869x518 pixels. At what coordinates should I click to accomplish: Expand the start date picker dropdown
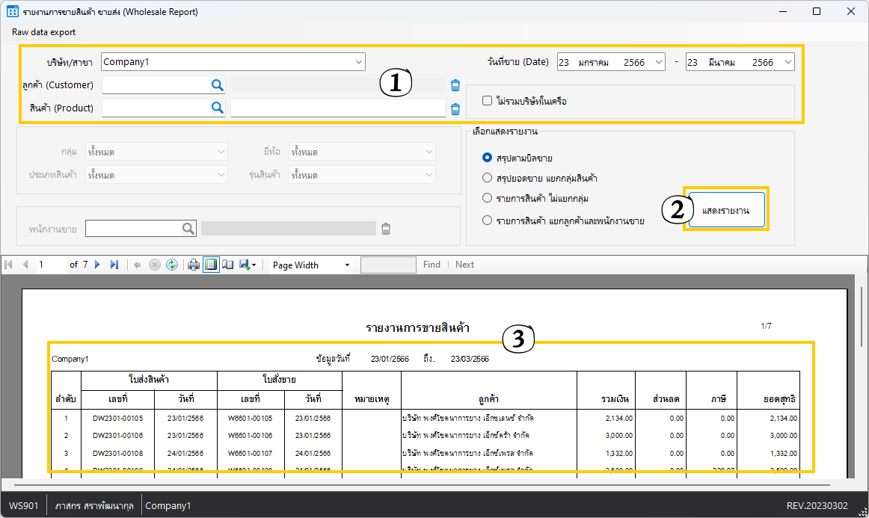[x=658, y=63]
